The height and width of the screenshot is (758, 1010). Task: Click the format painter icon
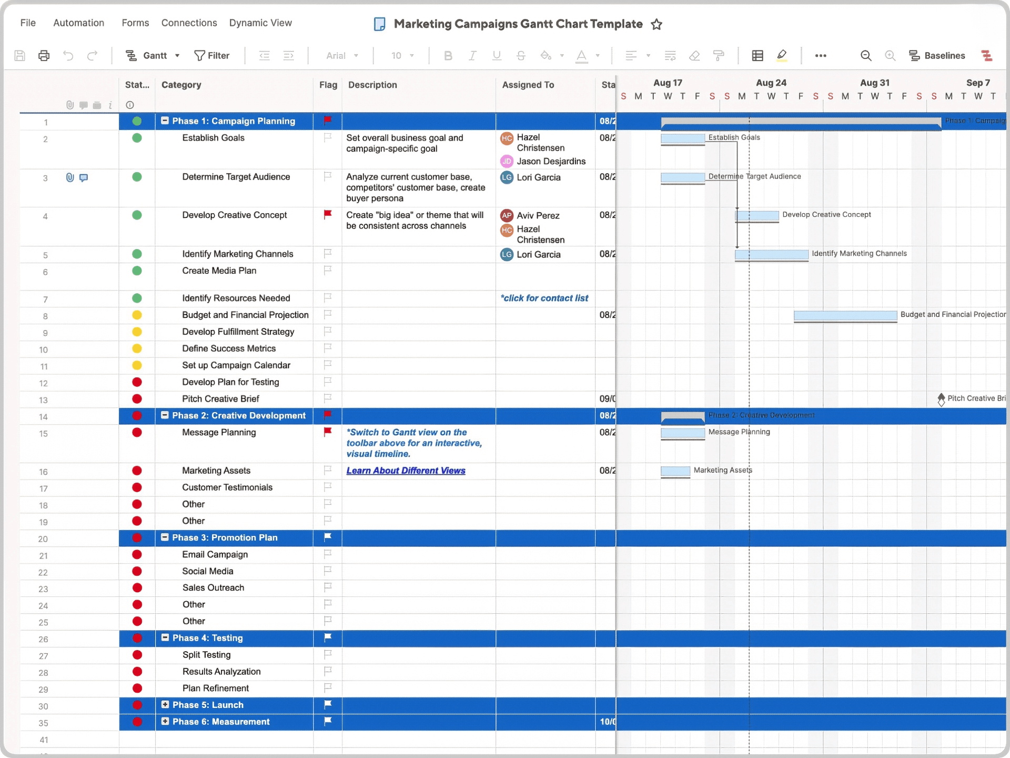click(719, 55)
